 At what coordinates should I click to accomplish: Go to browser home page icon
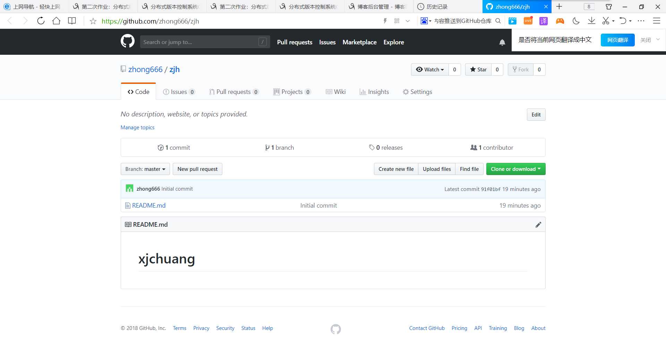pos(56,21)
